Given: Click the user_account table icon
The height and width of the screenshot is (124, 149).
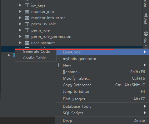Looking at the screenshot, I should 27,43.
